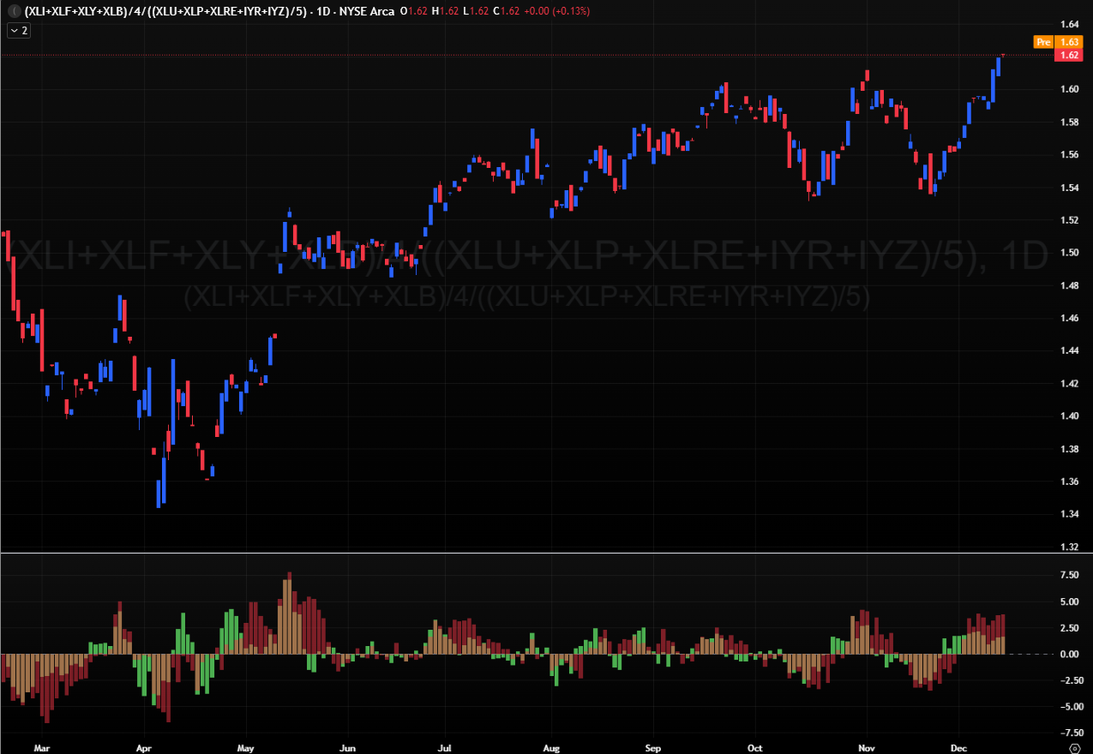
Task: Click the May label on the time axis
Action: (x=246, y=748)
